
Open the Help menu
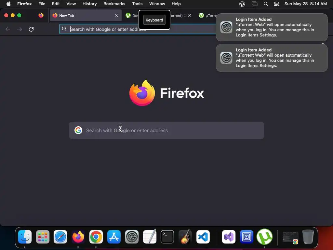176,4
